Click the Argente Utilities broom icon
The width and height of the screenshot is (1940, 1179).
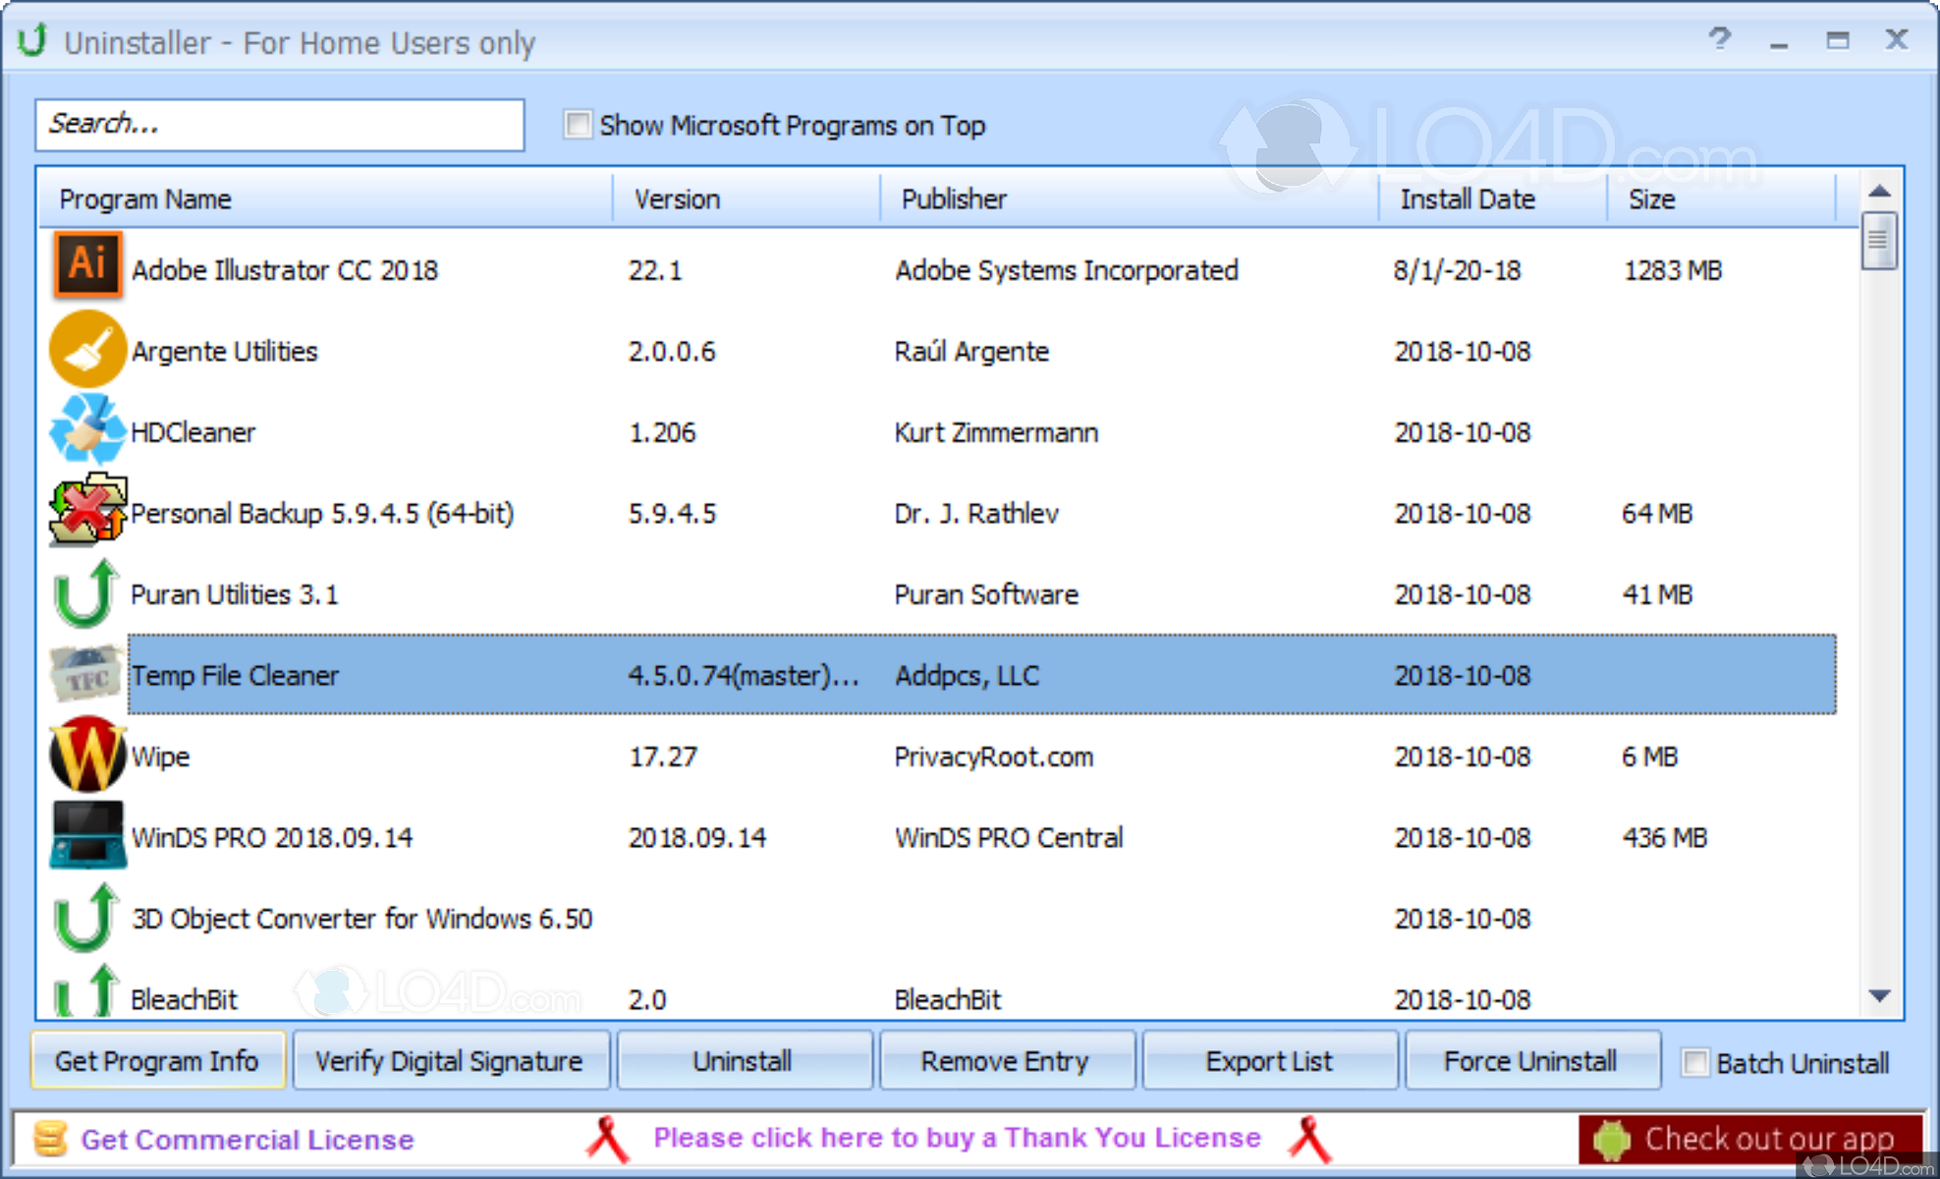point(87,349)
